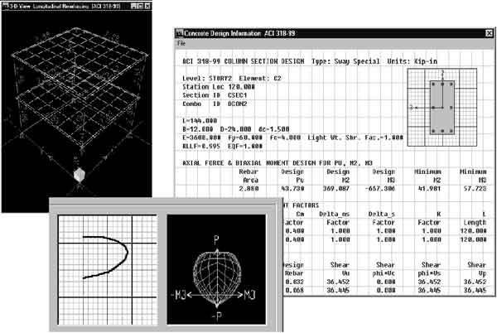Minimize the 3-D View window
Screen dimensions: 497x333
[133, 6]
